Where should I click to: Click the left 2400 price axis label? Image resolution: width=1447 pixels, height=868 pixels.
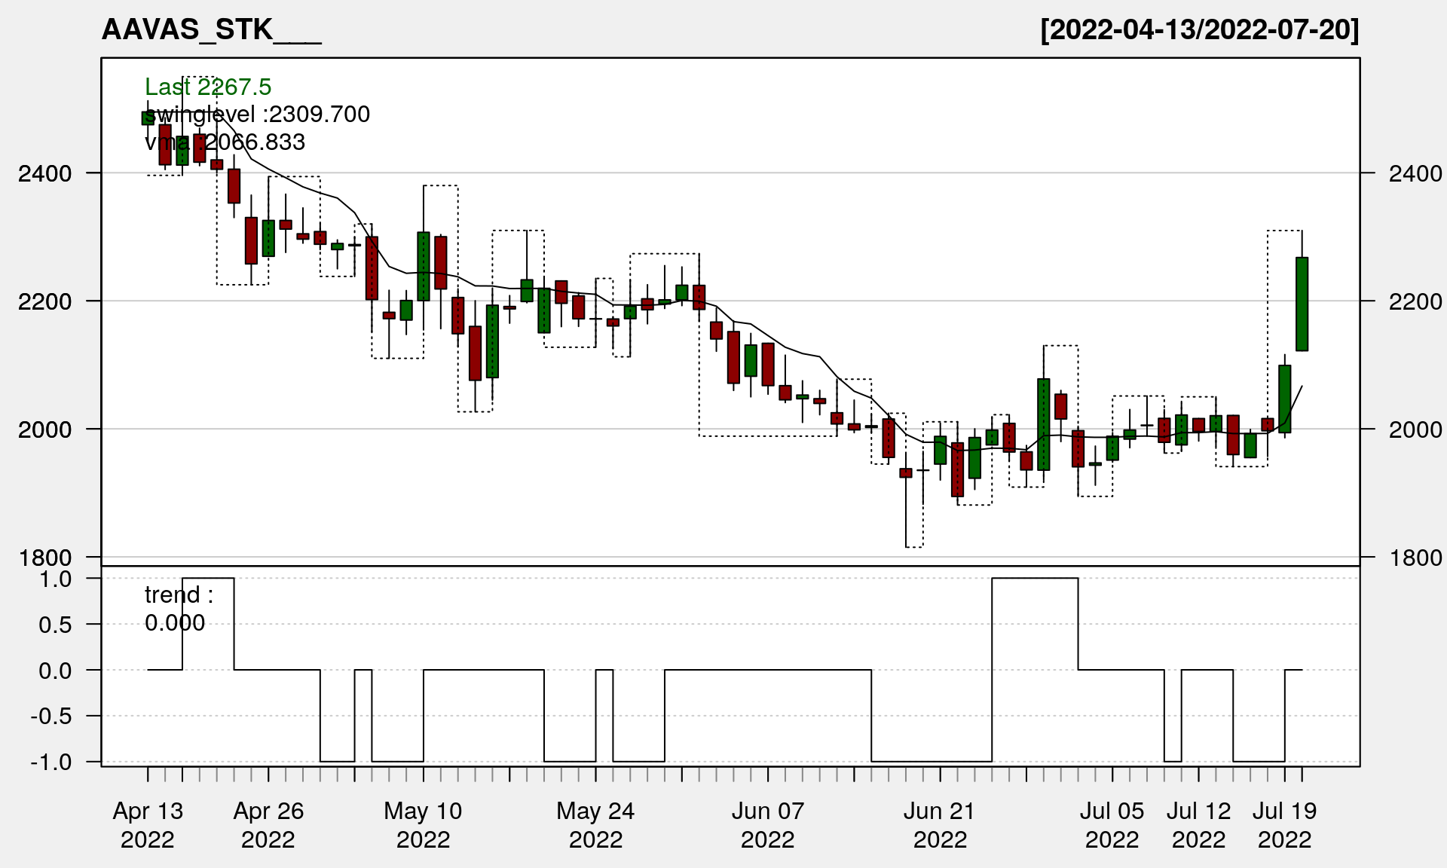pyautogui.click(x=45, y=174)
